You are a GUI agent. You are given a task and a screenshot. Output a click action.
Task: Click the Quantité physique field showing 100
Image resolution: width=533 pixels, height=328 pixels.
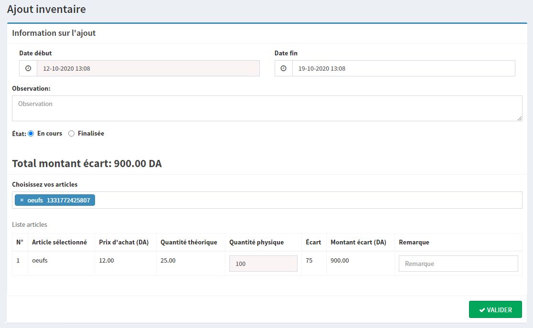click(263, 264)
